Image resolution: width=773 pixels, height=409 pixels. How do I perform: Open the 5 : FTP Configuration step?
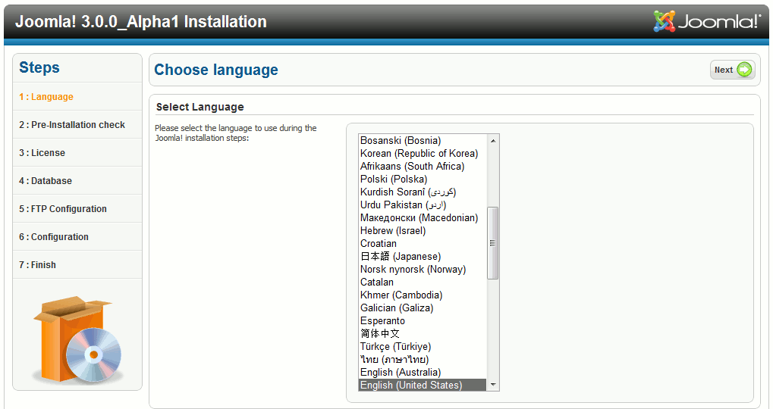[x=63, y=209]
